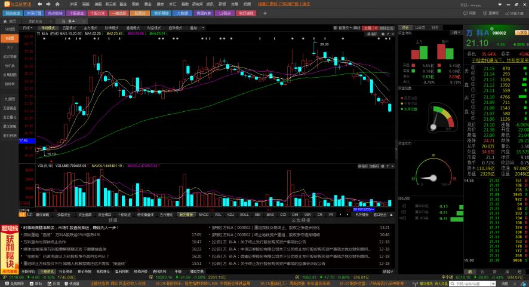This screenshot has width=529, height=287.
Task: Open the 前复权 adjustment dropdown
Action: pyautogui.click(x=345, y=28)
